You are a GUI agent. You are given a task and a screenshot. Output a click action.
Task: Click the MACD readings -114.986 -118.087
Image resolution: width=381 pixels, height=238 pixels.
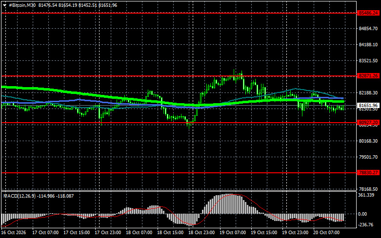tap(56, 196)
